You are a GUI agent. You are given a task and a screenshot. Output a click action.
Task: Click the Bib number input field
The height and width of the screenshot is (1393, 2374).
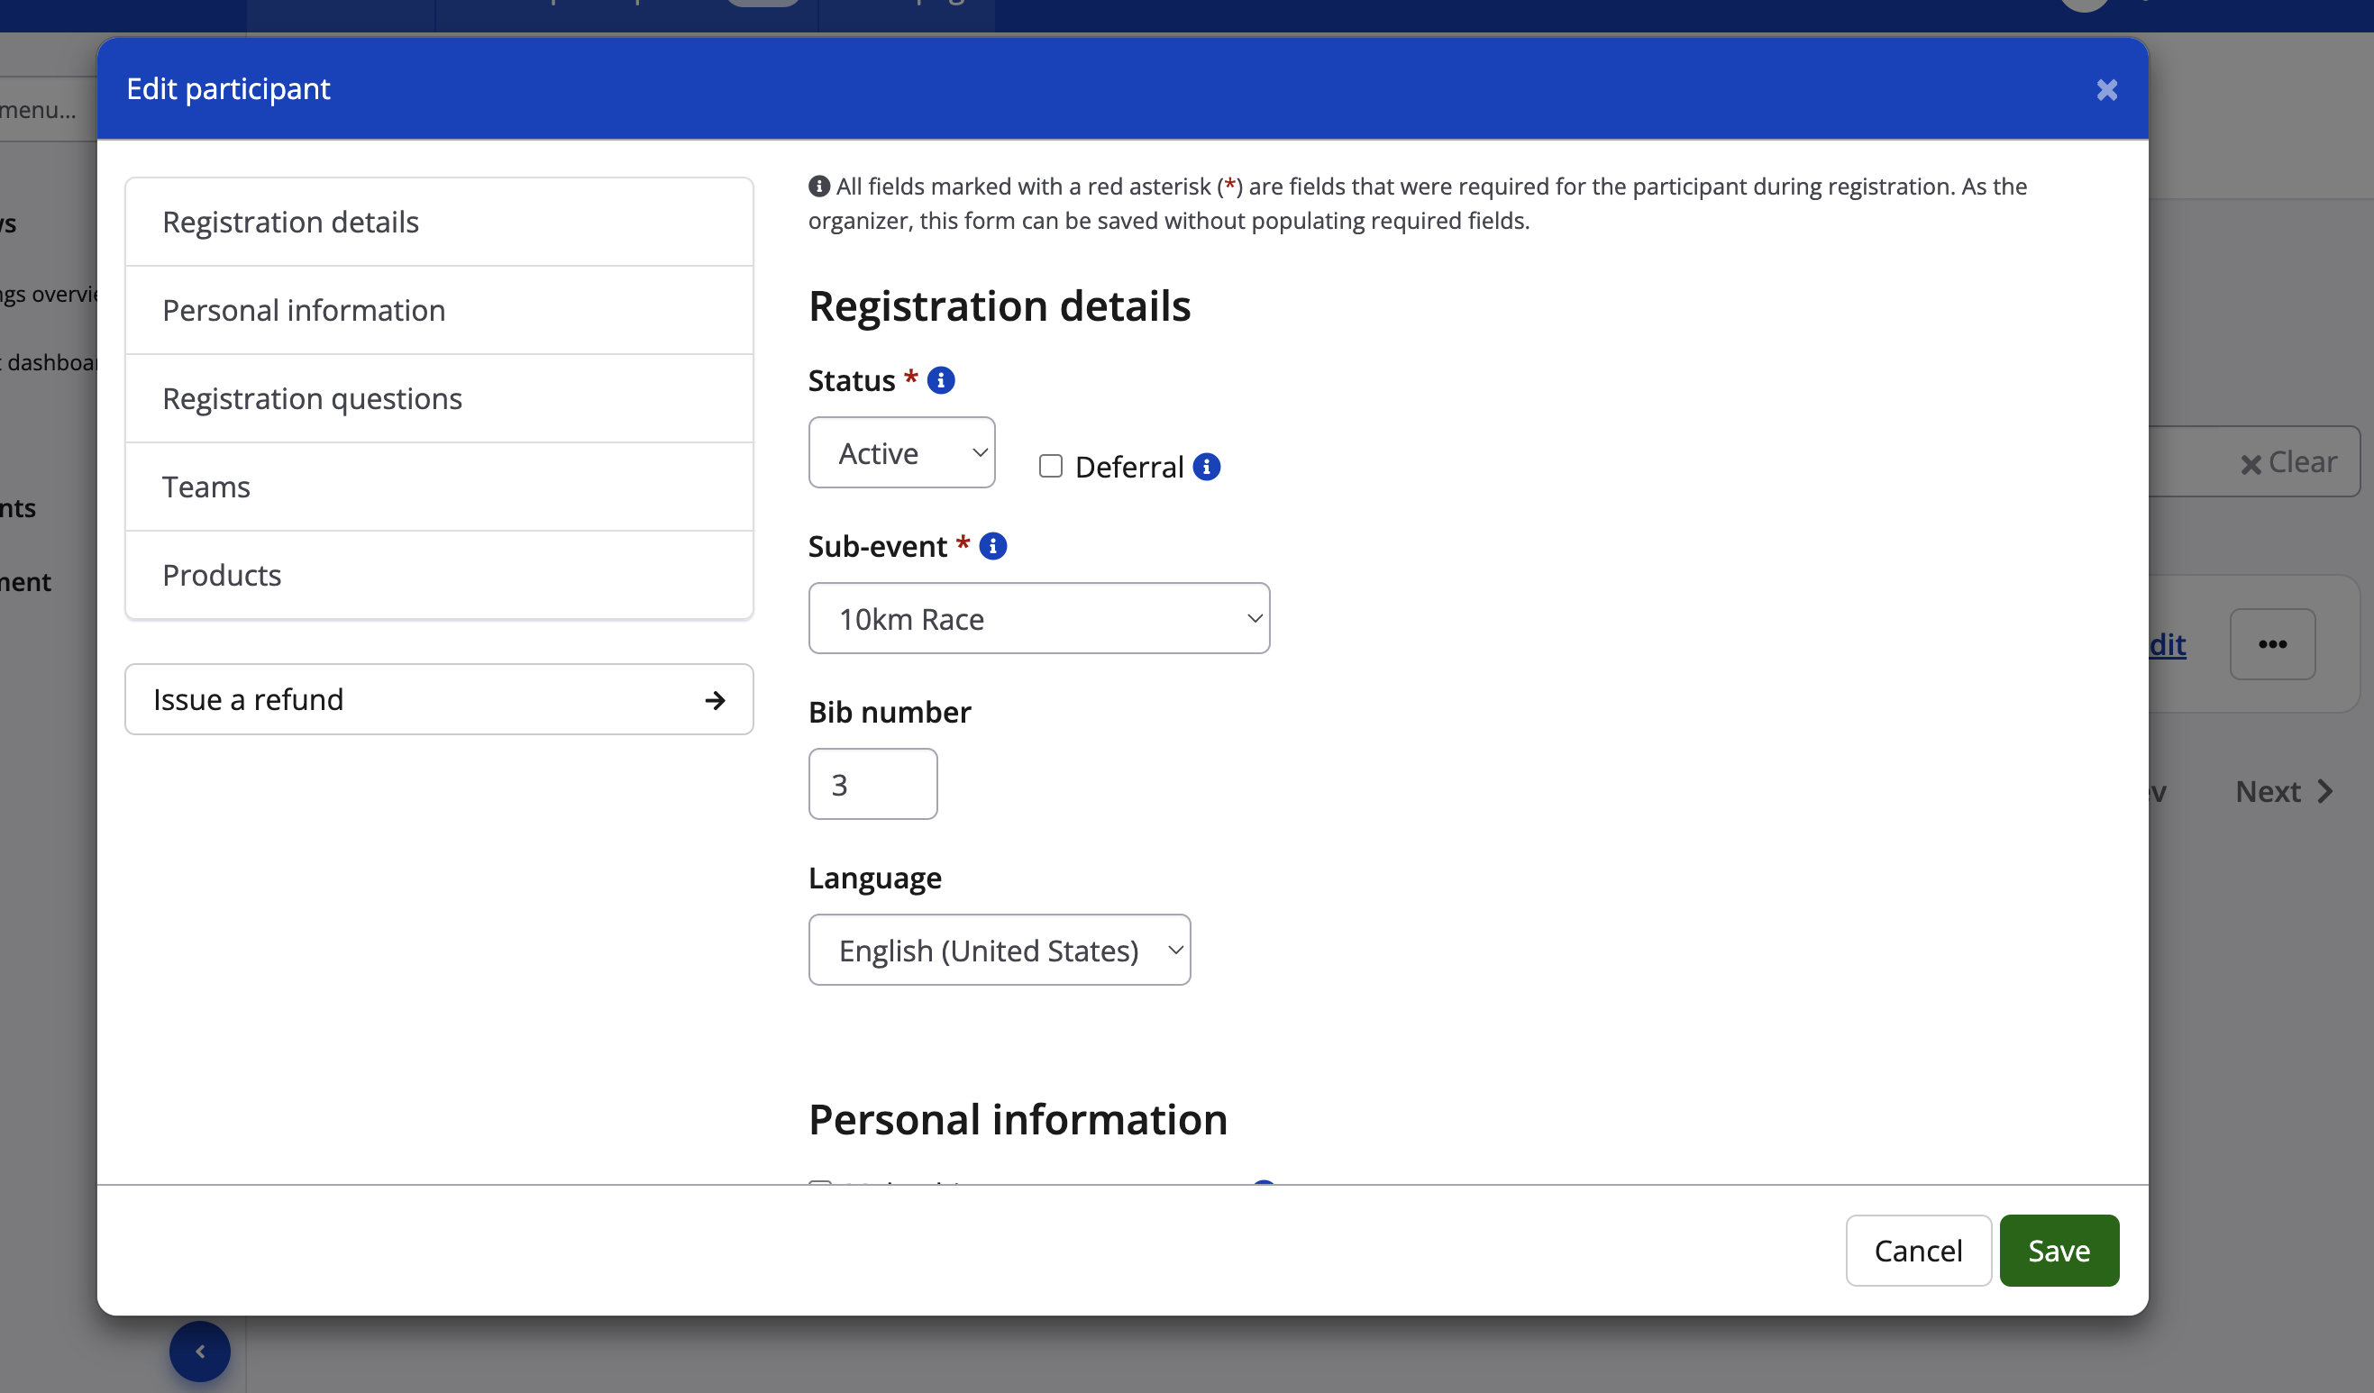pyautogui.click(x=872, y=785)
